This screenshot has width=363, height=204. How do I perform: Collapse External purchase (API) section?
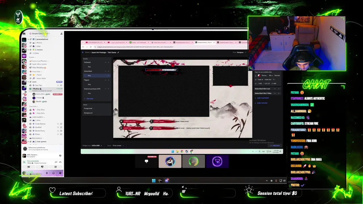(108, 89)
